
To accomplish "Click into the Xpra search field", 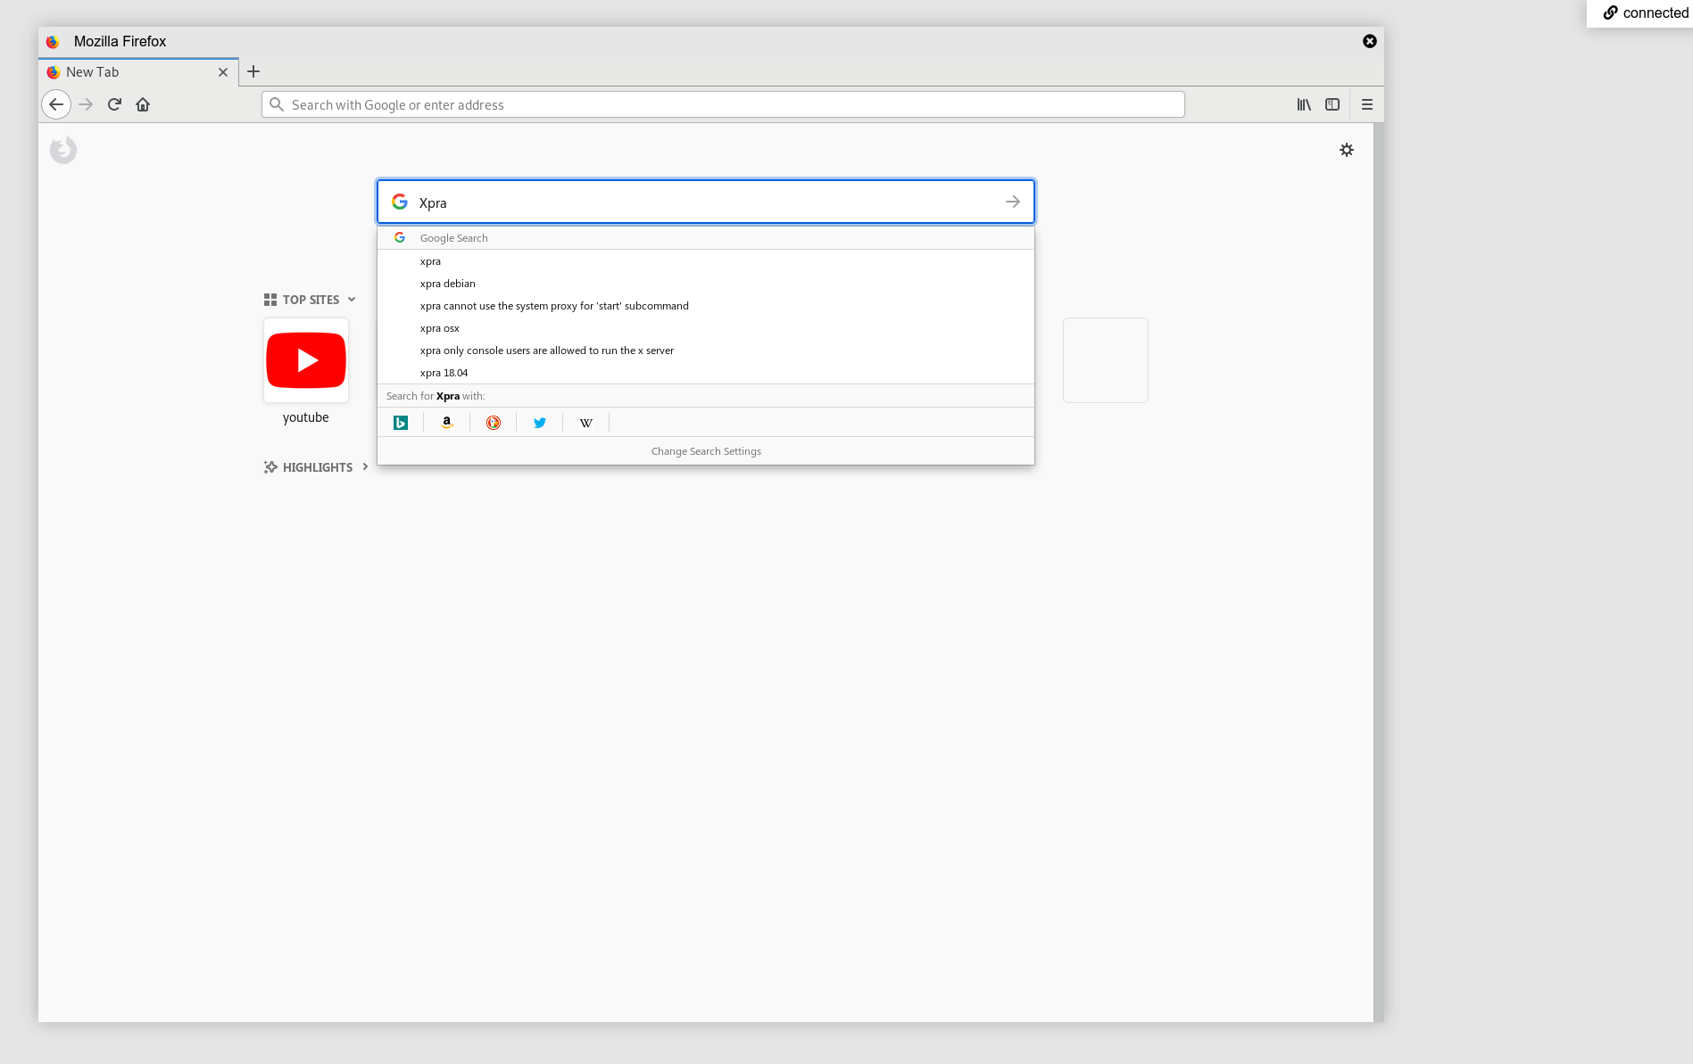I will [x=705, y=202].
